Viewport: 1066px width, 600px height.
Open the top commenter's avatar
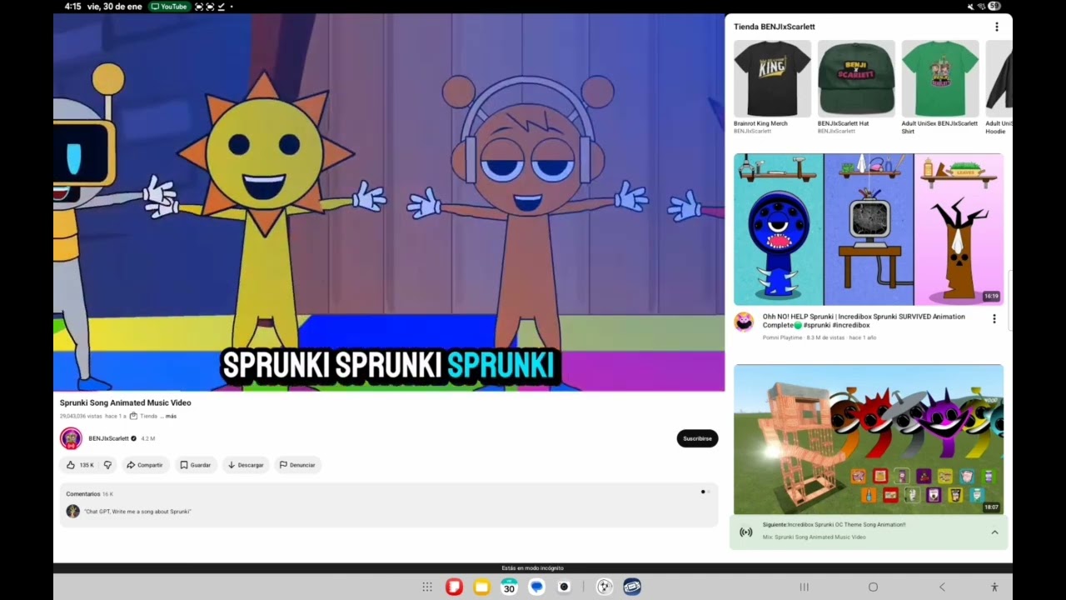pos(73,511)
